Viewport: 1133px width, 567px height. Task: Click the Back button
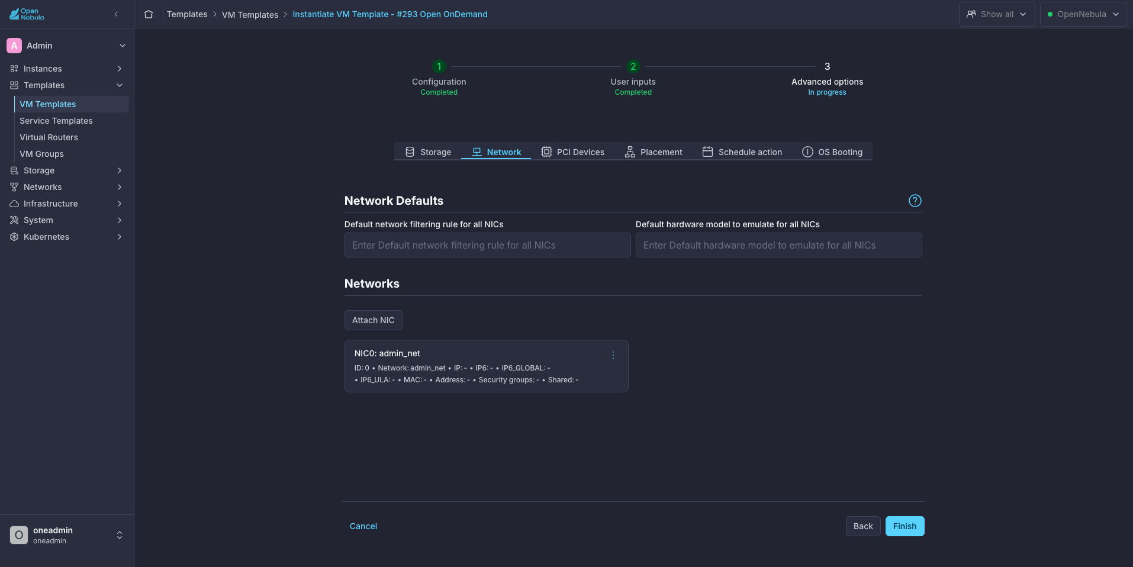863,526
